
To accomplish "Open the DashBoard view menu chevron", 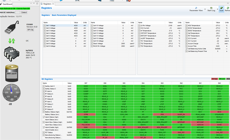I will click(31, 3).
